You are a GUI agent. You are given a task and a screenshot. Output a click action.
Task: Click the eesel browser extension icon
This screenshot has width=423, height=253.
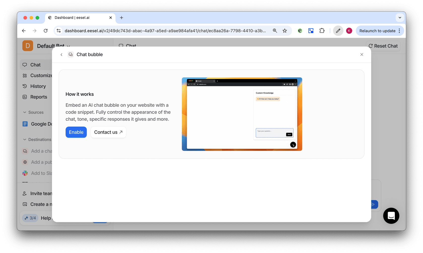click(x=300, y=31)
